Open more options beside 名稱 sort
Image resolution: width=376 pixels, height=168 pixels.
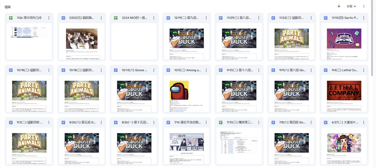(364, 6)
